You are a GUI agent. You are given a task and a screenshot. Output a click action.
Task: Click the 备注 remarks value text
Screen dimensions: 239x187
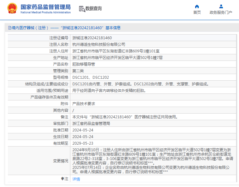click(x=125, y=117)
